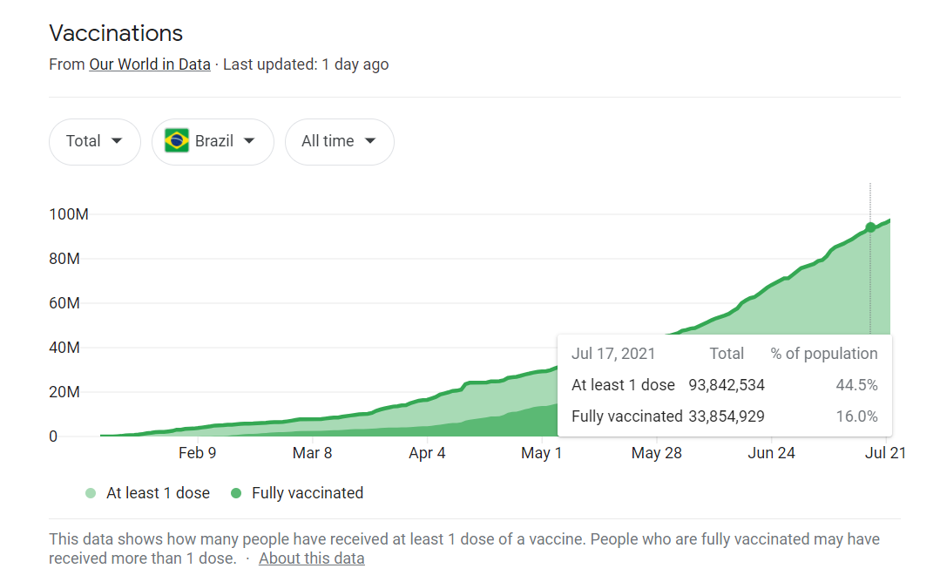
Task: Click the Jun 24 date label
Action: point(772,453)
